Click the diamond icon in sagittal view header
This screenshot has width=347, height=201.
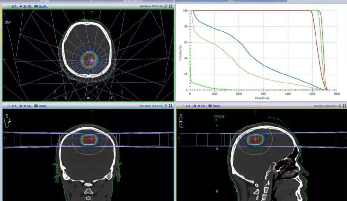(340, 106)
